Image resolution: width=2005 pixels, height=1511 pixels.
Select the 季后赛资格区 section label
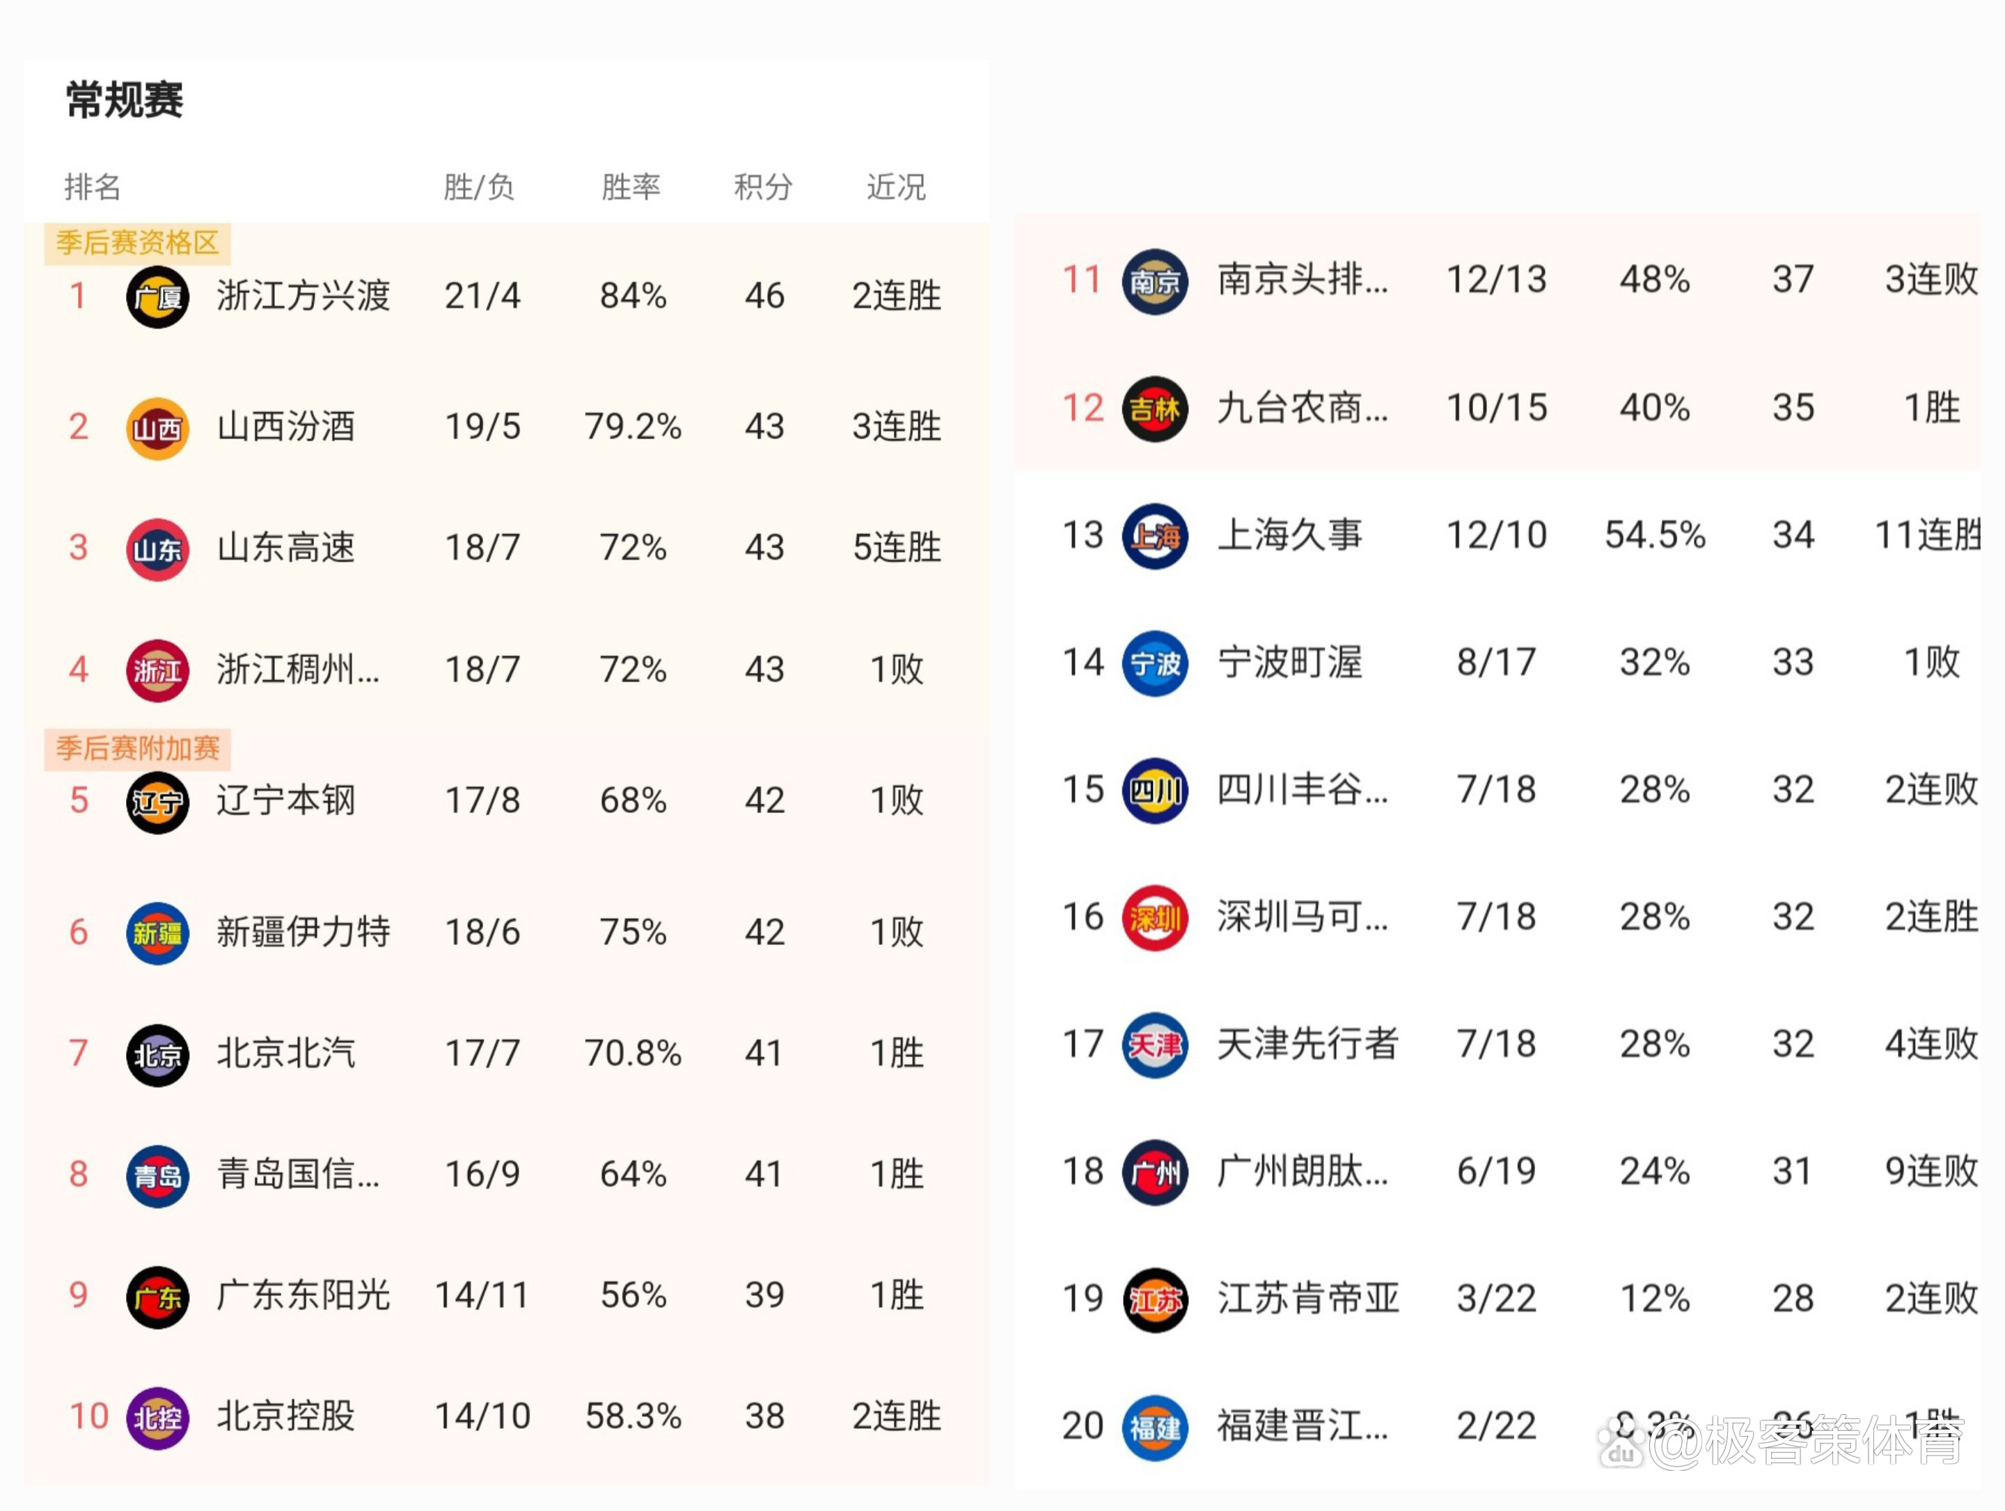(x=138, y=243)
